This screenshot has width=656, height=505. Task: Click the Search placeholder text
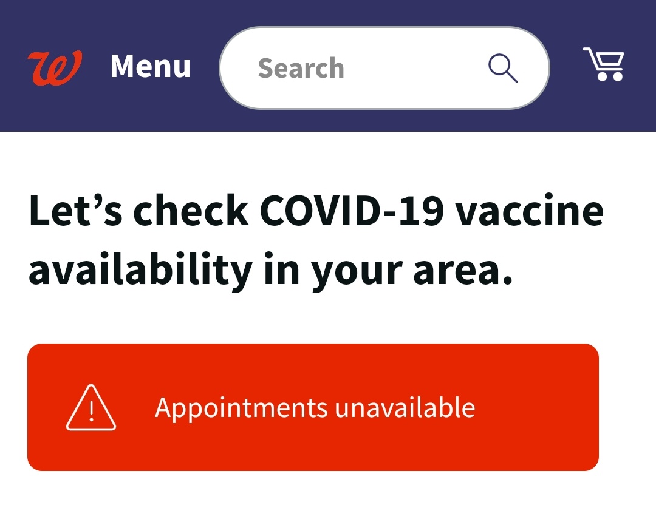point(301,68)
